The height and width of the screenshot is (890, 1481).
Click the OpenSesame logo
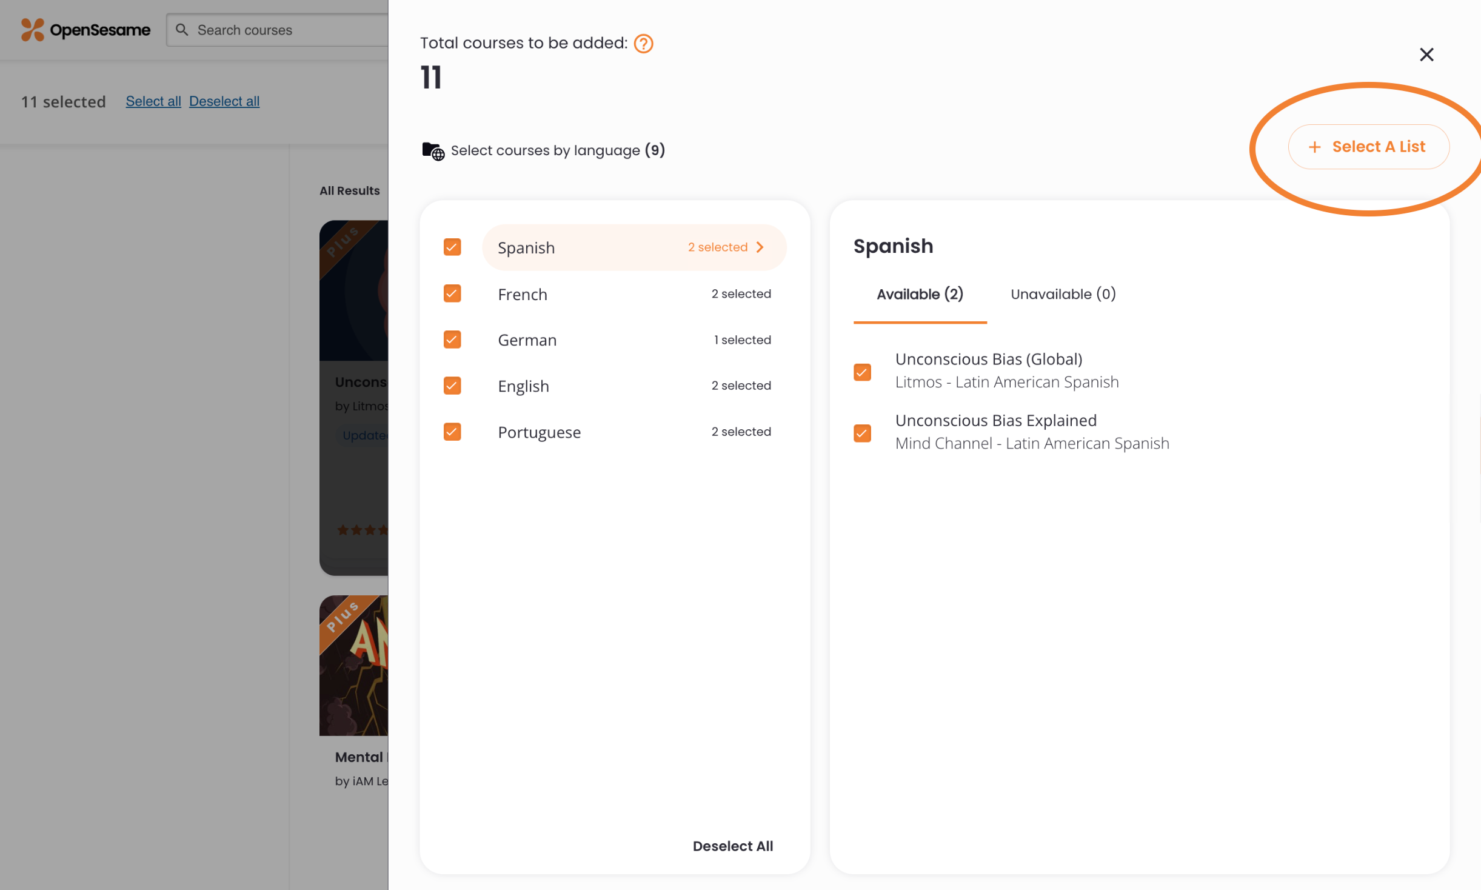pyautogui.click(x=85, y=29)
